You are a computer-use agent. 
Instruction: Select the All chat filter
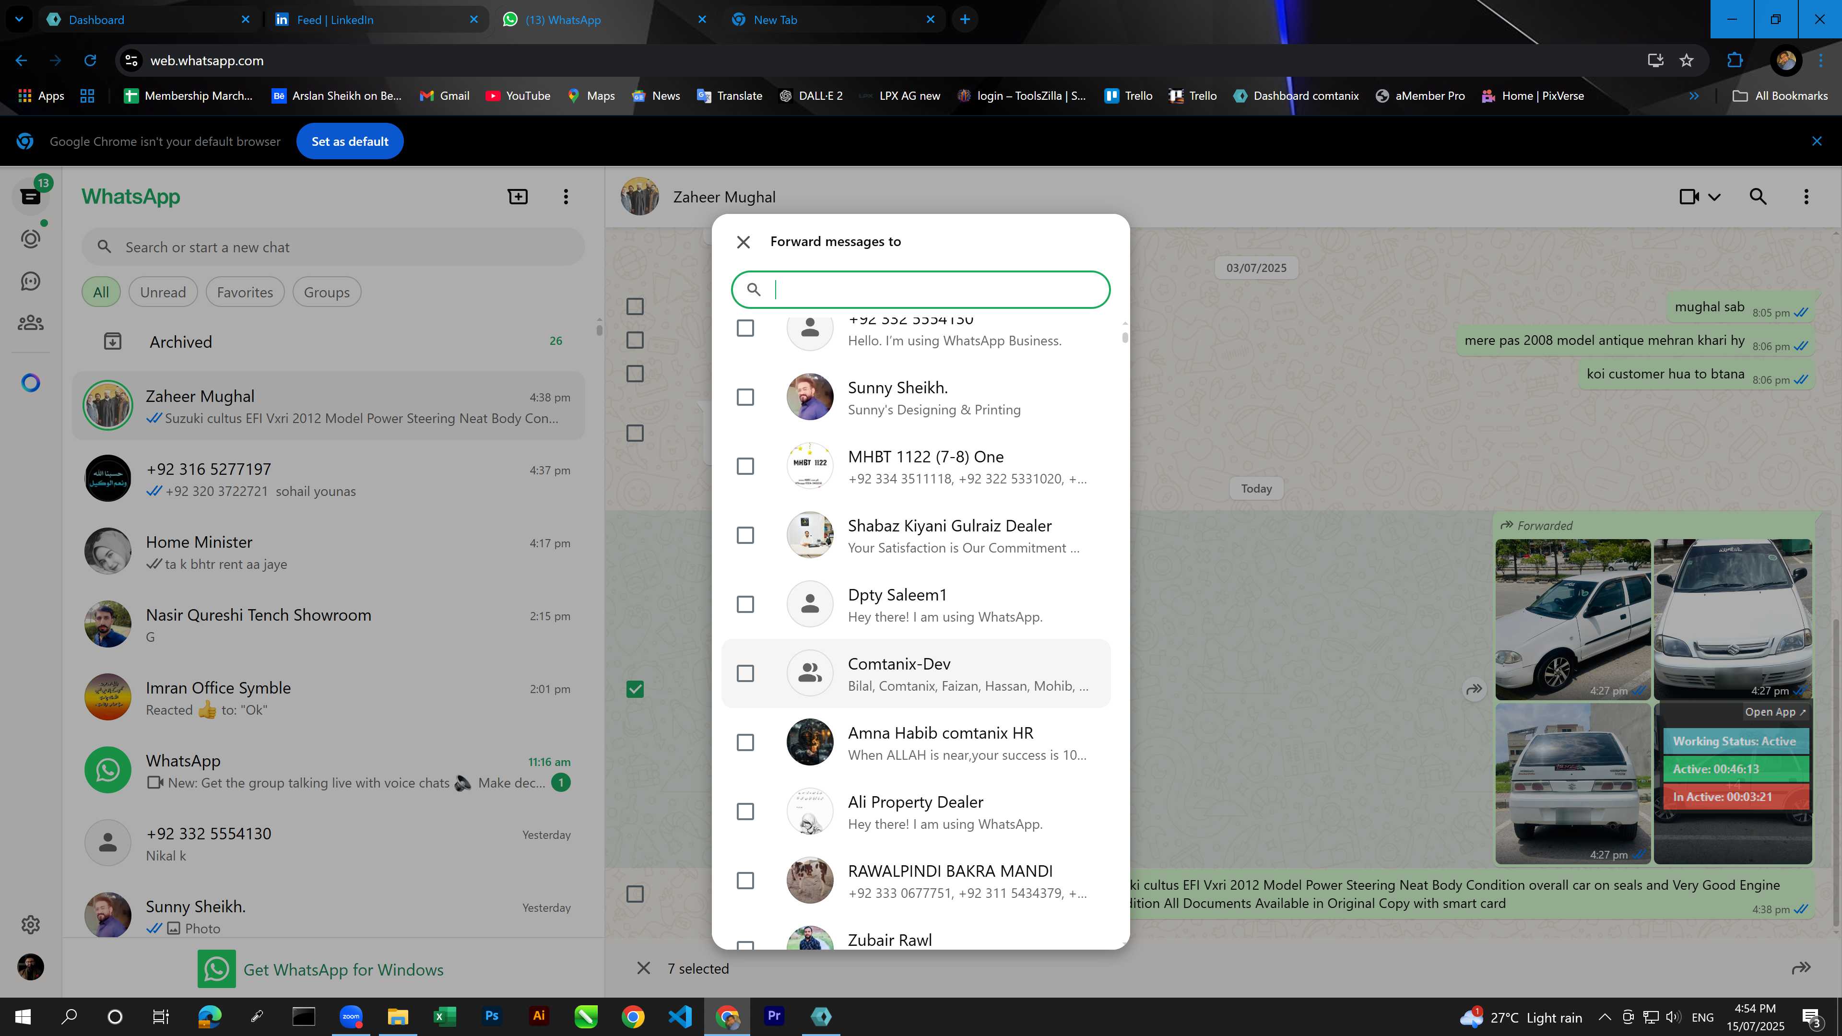click(x=101, y=293)
